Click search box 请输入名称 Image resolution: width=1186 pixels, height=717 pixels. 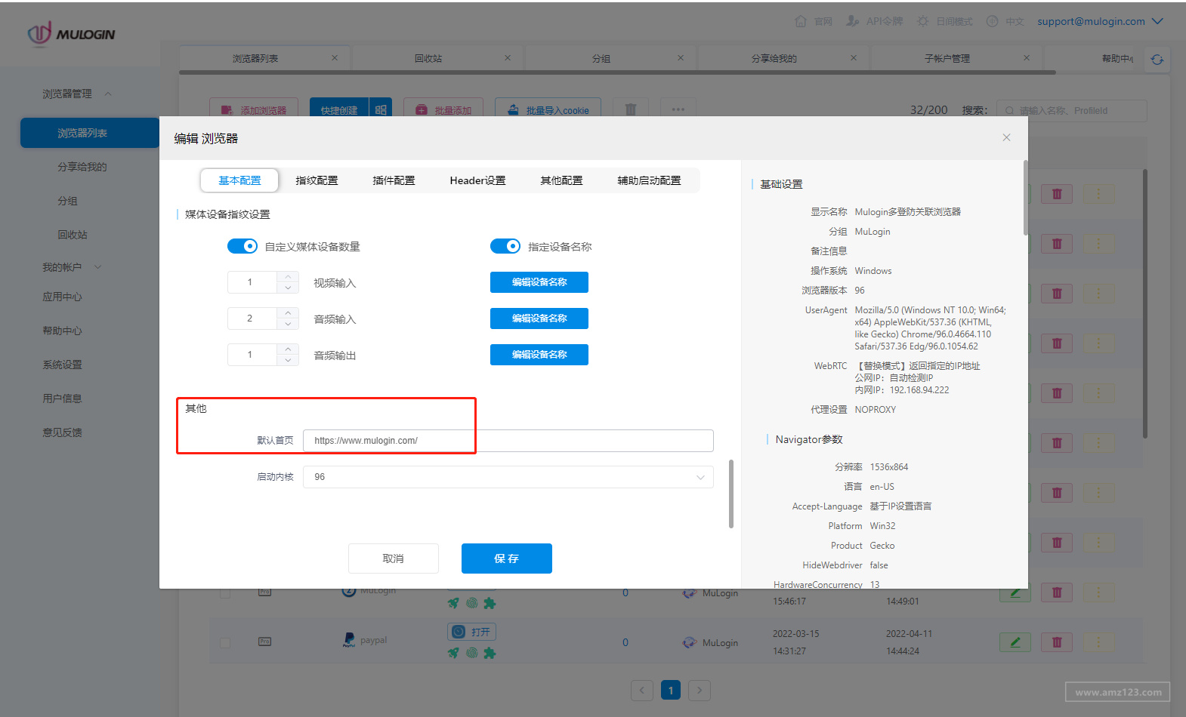click(x=1071, y=110)
